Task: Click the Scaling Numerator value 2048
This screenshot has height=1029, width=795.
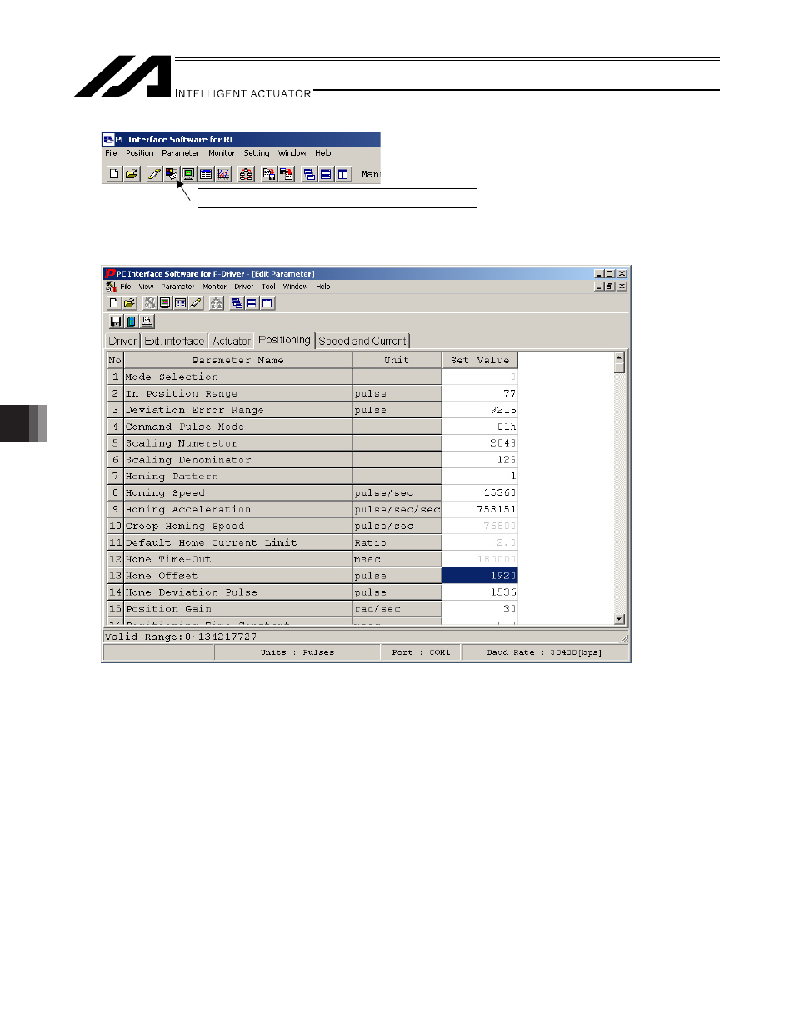Action: coord(480,443)
